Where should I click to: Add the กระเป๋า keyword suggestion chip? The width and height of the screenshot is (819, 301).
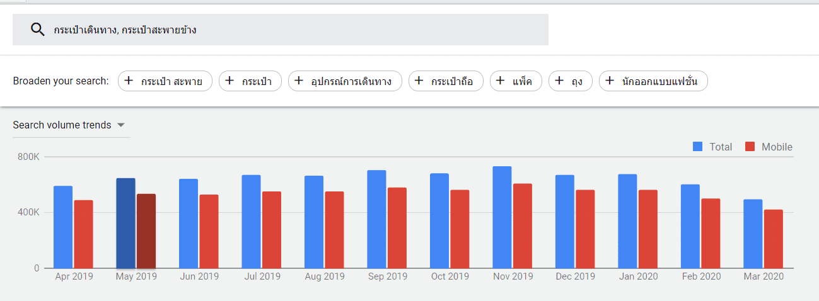[x=250, y=81]
